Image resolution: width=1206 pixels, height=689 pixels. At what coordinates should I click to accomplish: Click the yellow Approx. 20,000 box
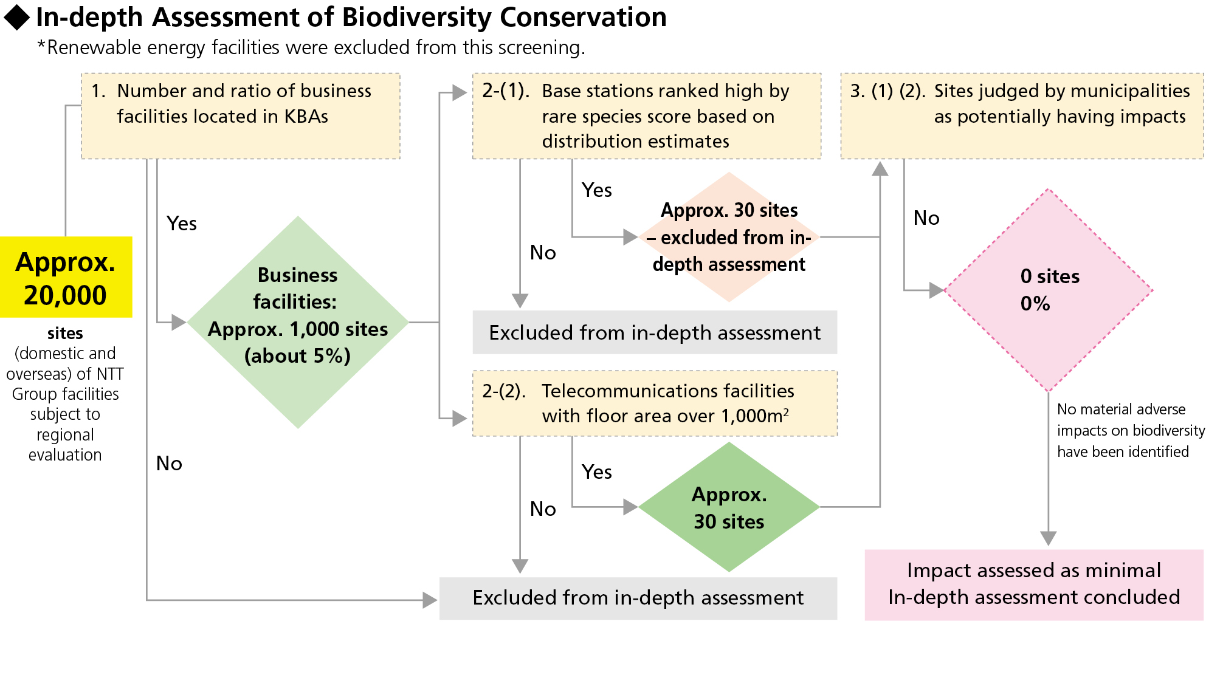[66, 277]
